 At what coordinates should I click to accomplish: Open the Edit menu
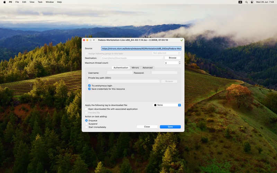pos(24,2)
